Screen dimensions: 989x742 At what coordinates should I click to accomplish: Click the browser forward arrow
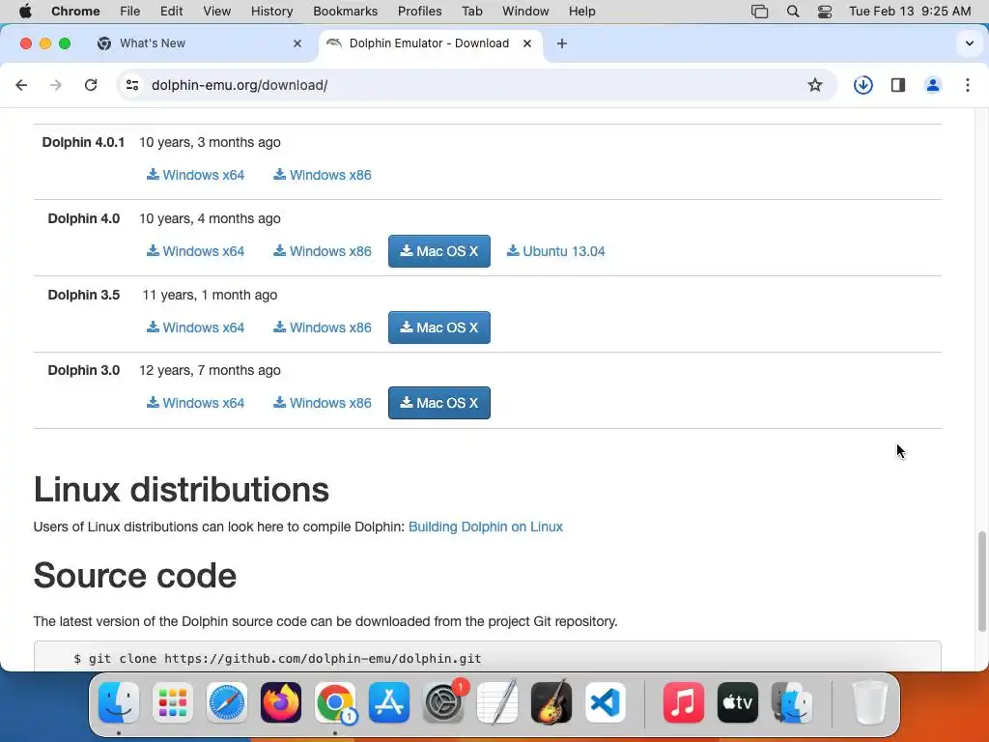56,85
